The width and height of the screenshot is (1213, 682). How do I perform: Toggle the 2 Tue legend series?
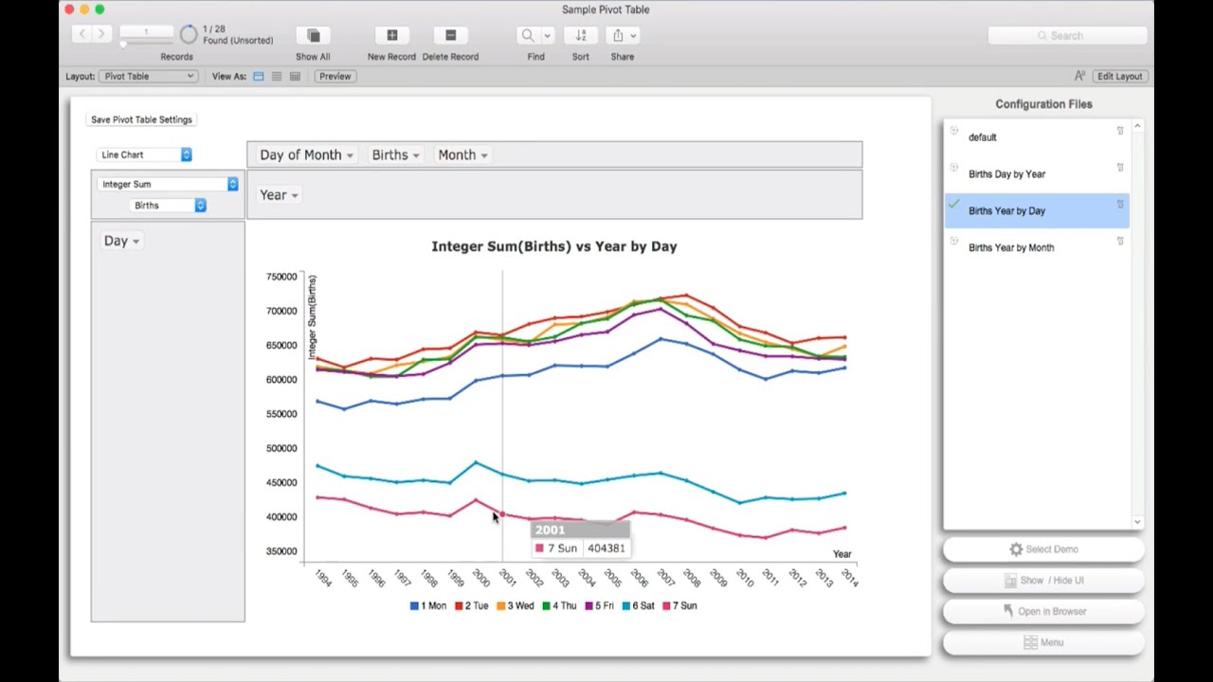click(x=472, y=605)
